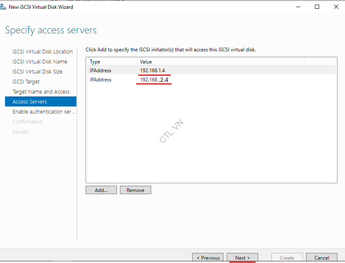Select the iSCSI Virtual Disk Location step

[42, 51]
